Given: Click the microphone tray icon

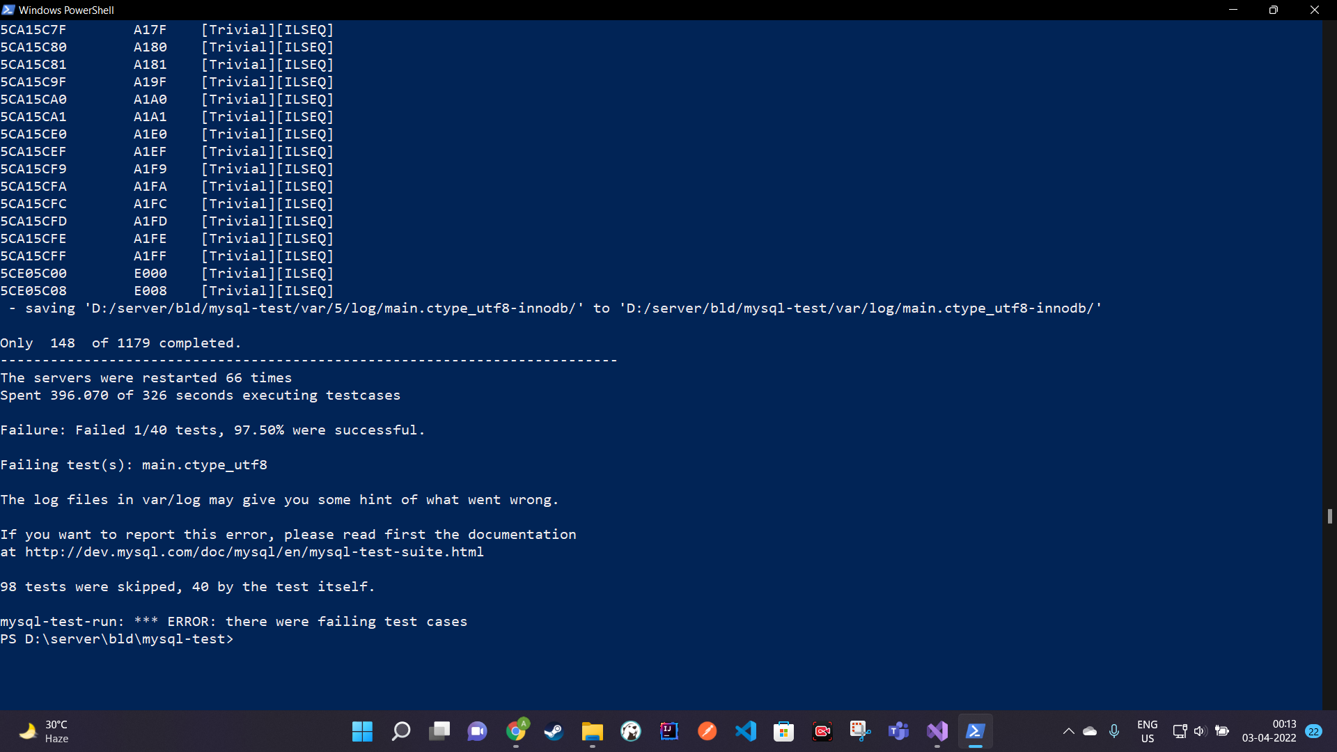Looking at the screenshot, I should click(1114, 731).
